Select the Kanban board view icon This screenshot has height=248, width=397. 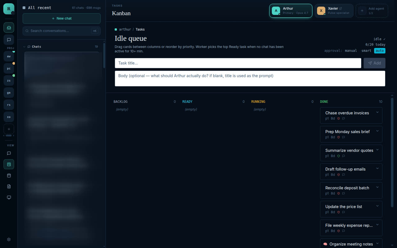[9, 164]
